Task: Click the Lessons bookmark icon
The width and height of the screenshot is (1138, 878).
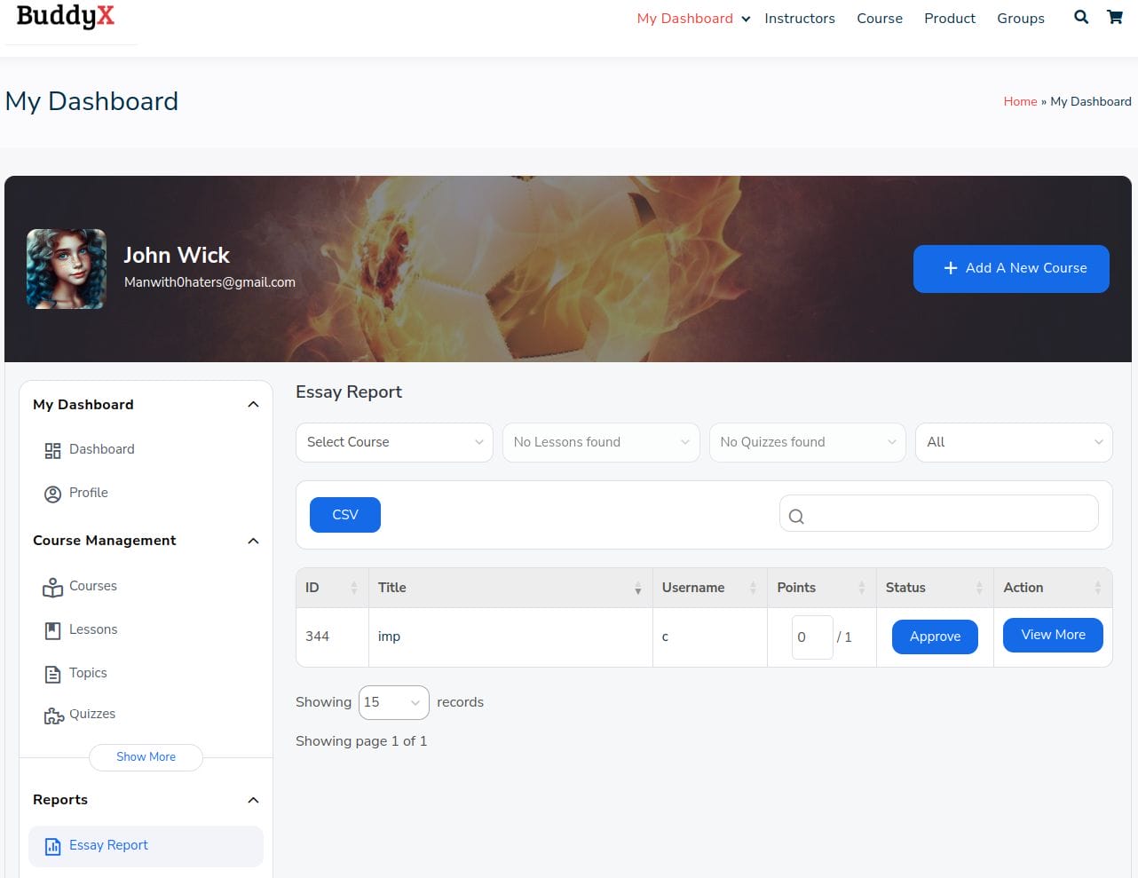Action: [x=52, y=630]
